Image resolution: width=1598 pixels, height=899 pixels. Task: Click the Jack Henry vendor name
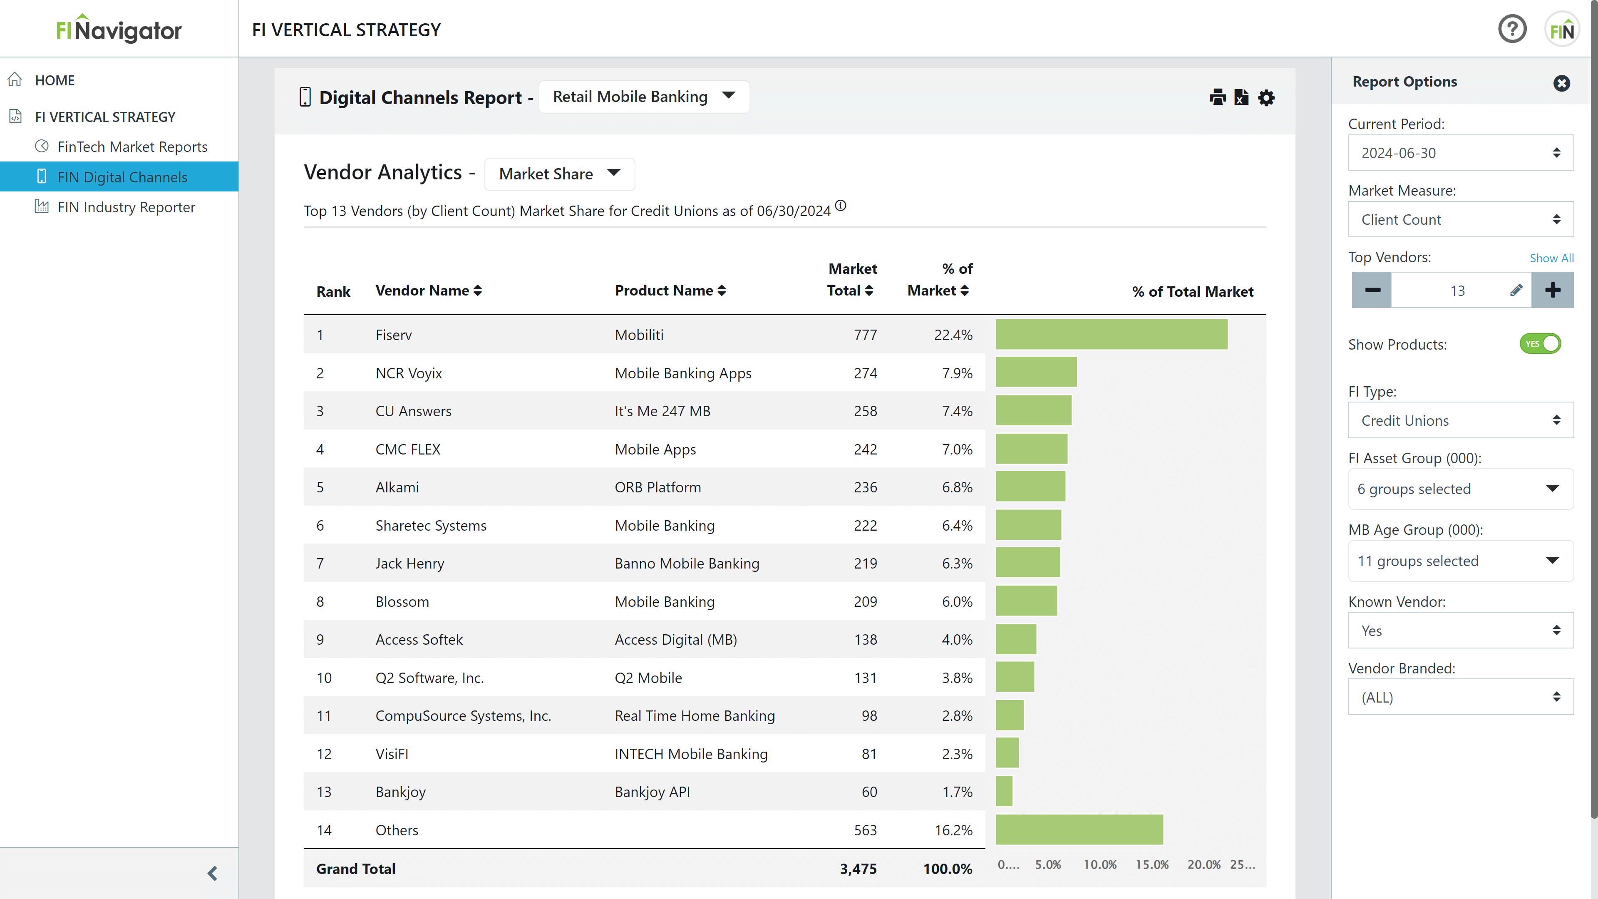pos(409,564)
